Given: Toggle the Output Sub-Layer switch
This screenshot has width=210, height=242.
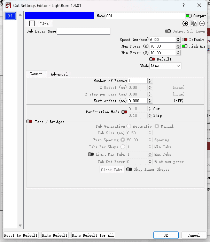Looking at the screenshot, I should [x=168, y=31].
